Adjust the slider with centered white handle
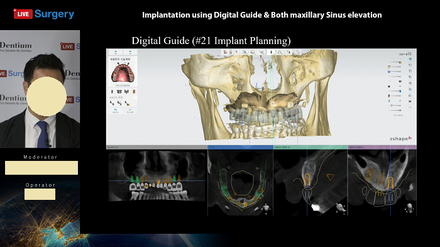 (x=395, y=76)
